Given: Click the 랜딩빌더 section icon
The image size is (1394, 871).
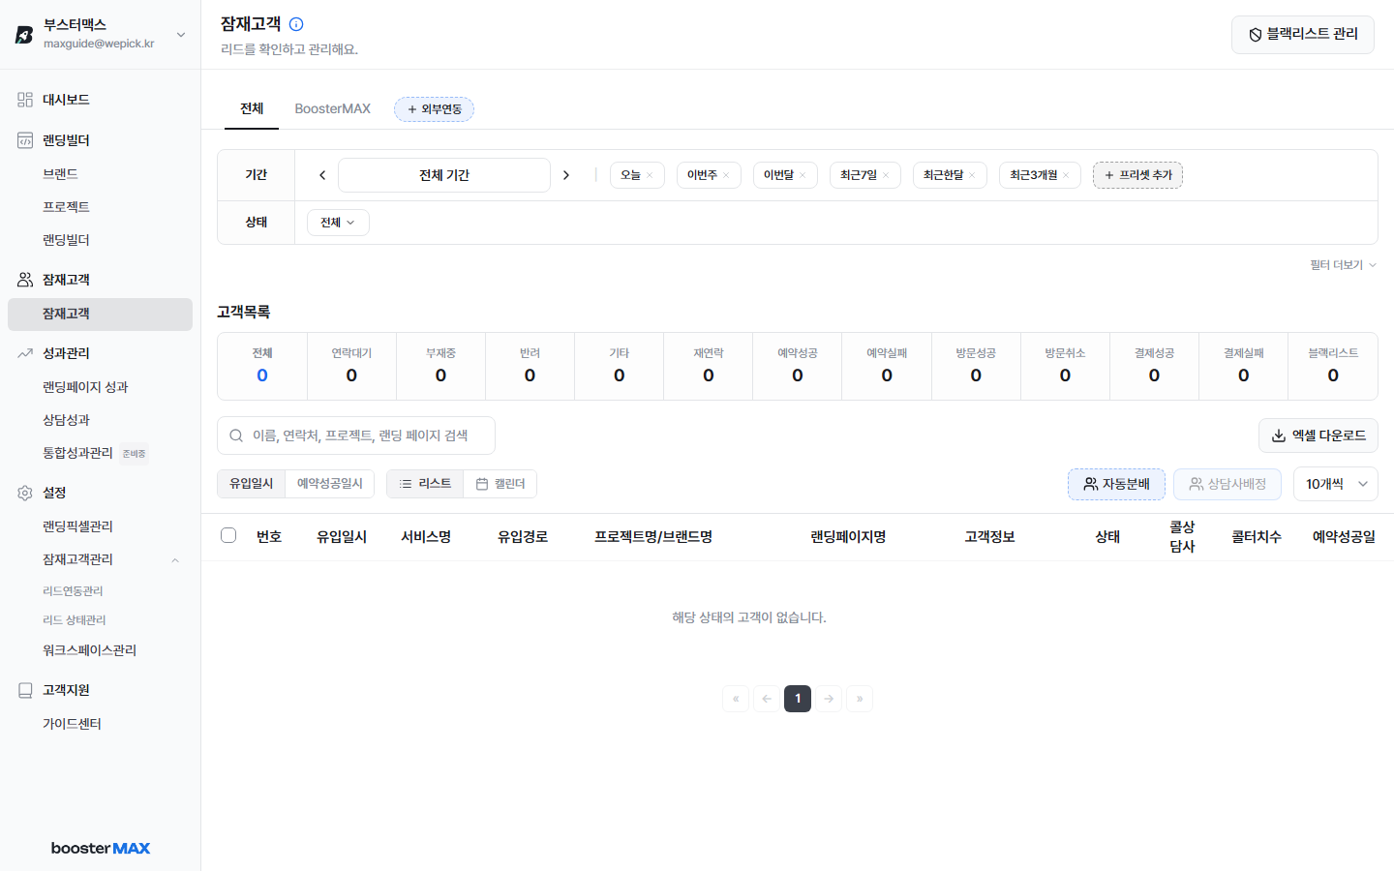Looking at the screenshot, I should pos(25,140).
